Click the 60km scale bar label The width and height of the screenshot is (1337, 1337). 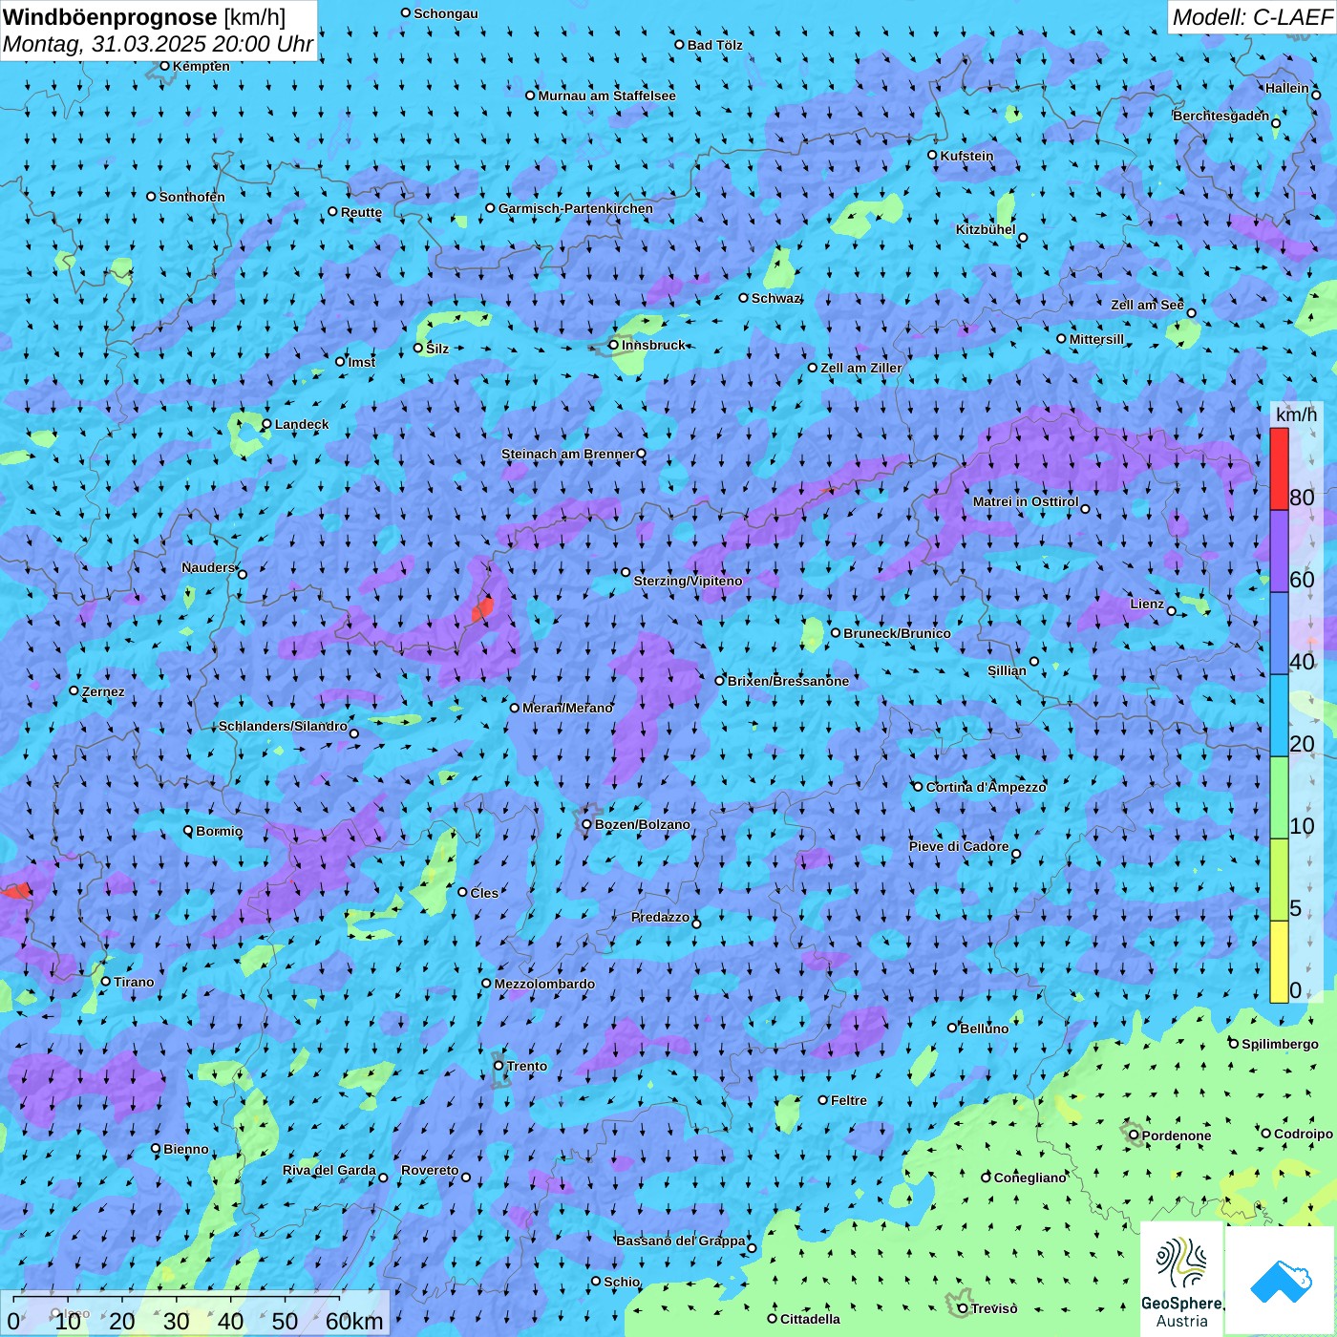coord(354,1321)
